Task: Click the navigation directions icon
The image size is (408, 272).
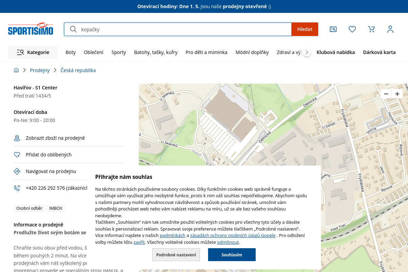Action: pyautogui.click(x=17, y=171)
